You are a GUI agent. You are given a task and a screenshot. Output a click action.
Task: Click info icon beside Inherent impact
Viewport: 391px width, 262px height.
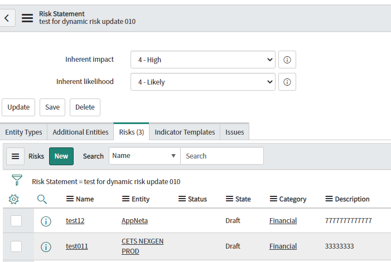click(x=287, y=60)
